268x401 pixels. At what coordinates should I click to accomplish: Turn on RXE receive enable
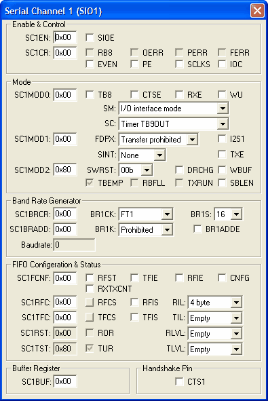click(179, 94)
